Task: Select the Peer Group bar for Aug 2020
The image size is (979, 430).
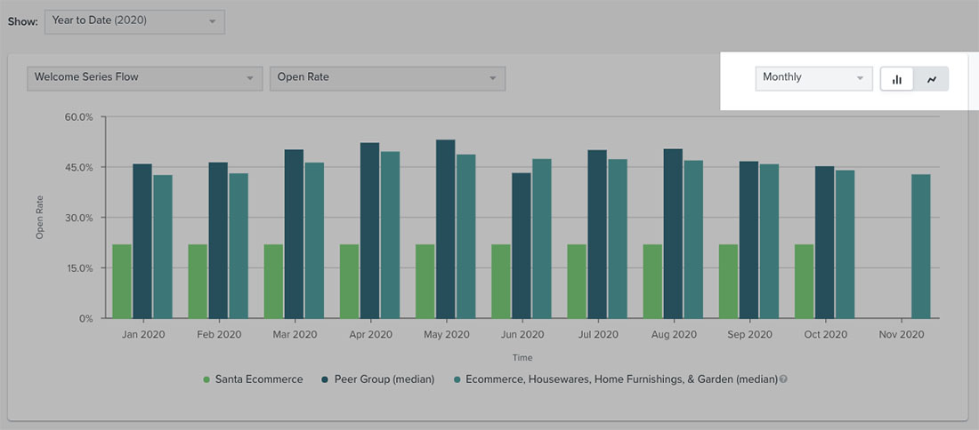Action: pos(674,233)
